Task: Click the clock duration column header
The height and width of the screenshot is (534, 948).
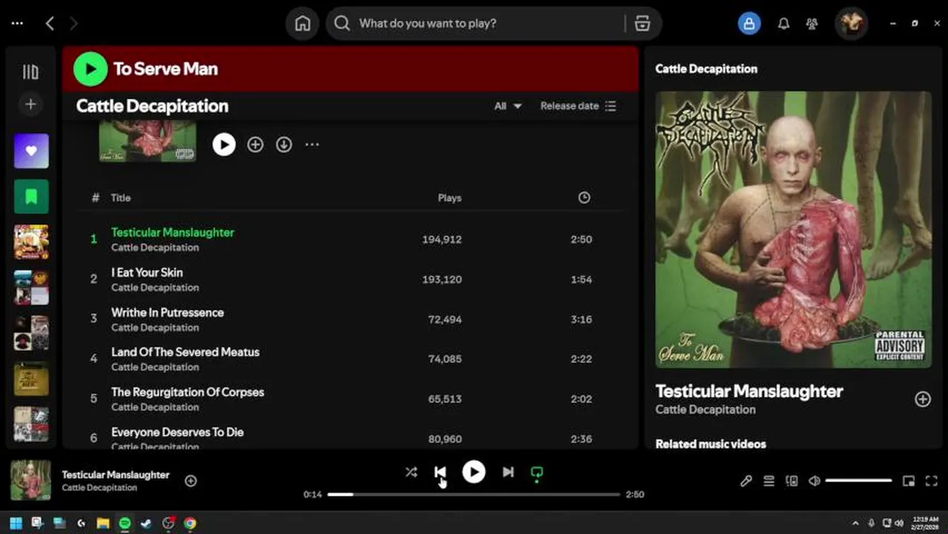Action: 585,198
